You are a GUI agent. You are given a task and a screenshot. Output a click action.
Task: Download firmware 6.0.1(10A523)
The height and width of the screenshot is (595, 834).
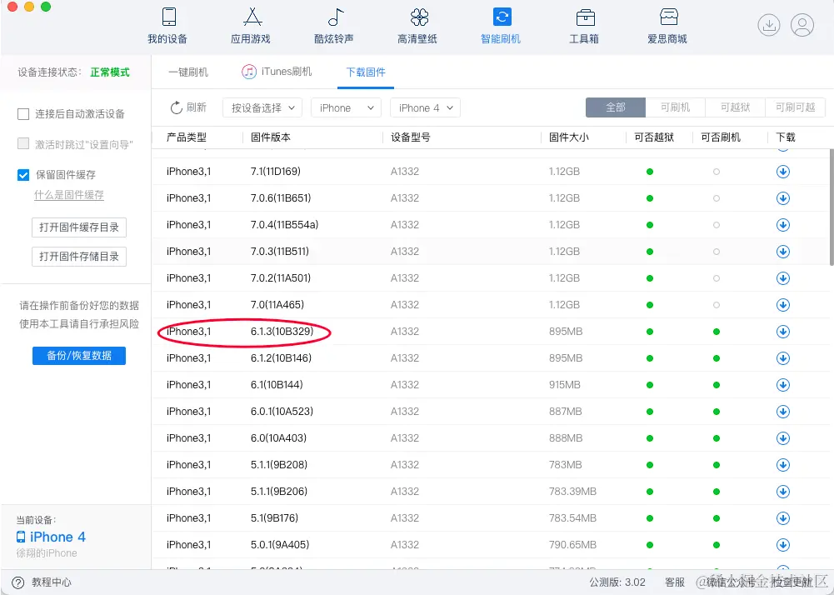coord(783,412)
